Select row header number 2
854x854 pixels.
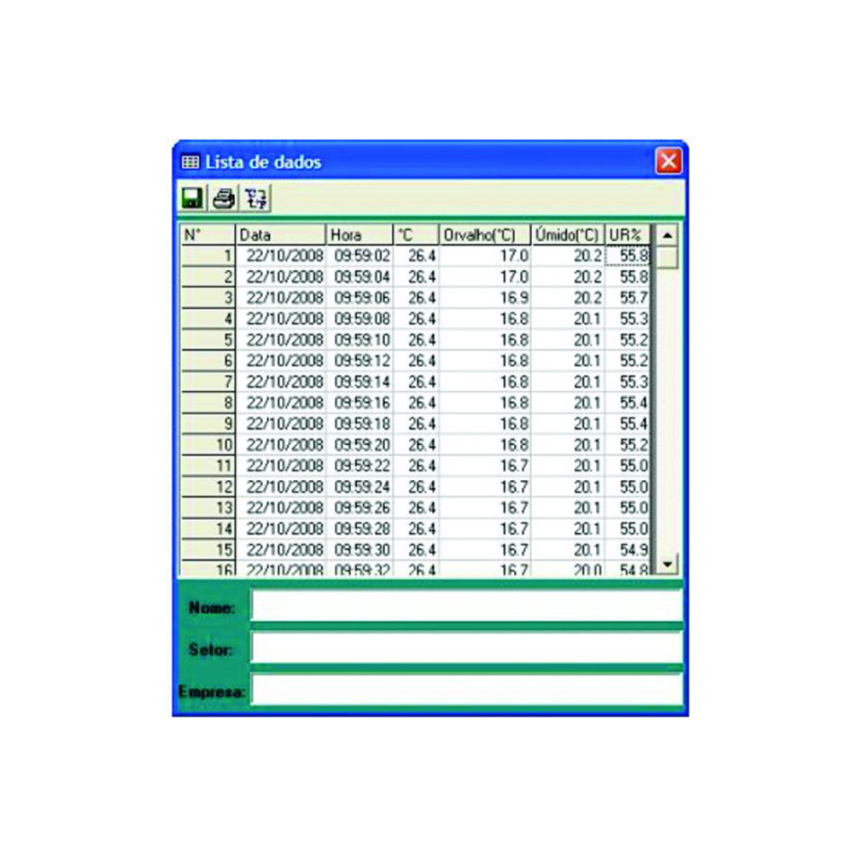pos(208,277)
